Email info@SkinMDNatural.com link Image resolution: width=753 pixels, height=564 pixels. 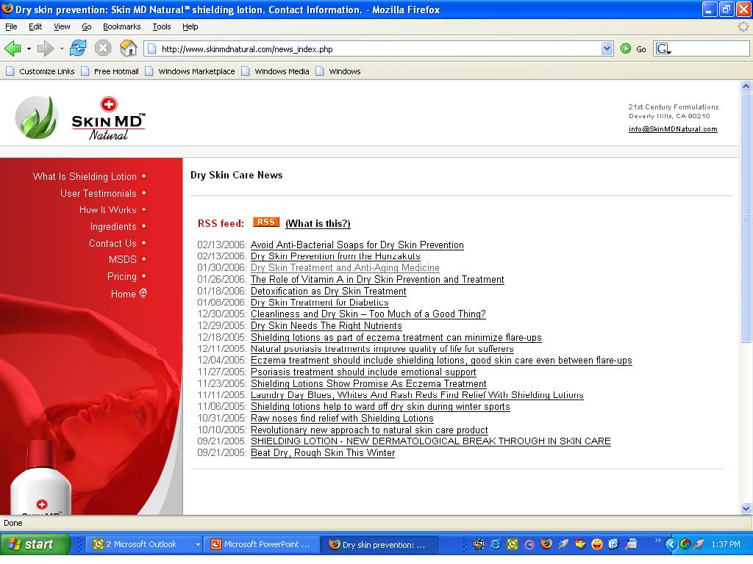673,129
